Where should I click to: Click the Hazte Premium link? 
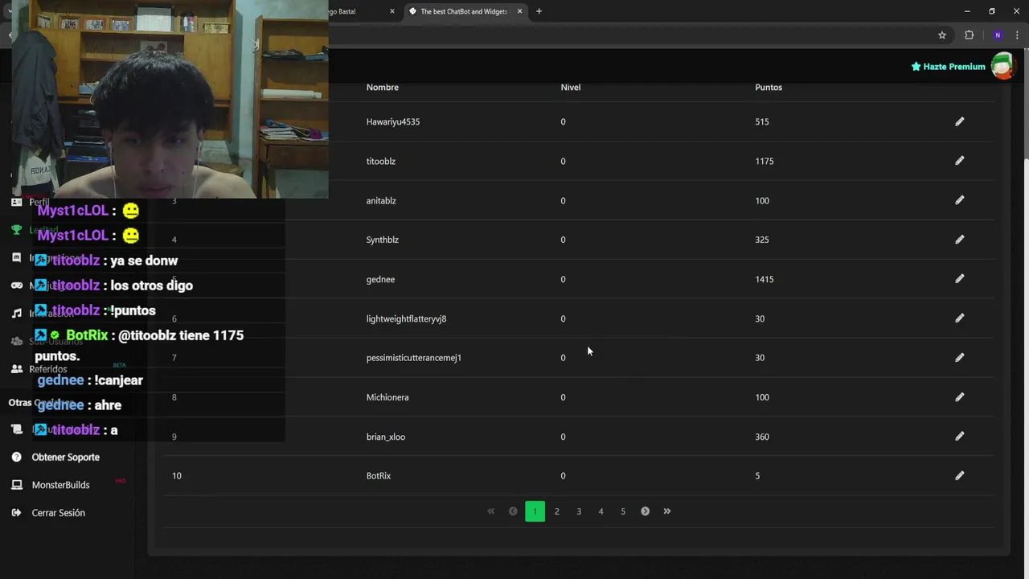point(948,67)
